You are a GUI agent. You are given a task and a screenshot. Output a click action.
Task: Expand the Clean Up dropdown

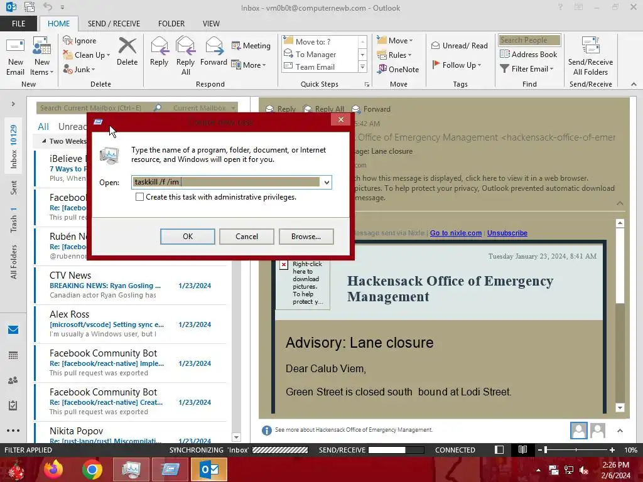click(x=108, y=55)
